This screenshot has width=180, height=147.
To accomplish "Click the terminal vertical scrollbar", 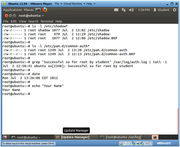I will 178,121.
